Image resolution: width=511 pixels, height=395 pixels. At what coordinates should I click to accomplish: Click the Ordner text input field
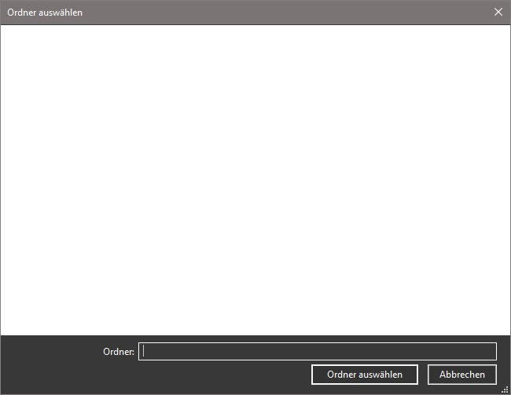[x=318, y=351]
